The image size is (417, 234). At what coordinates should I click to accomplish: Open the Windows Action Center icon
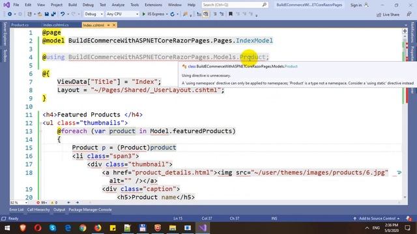[x=407, y=228]
